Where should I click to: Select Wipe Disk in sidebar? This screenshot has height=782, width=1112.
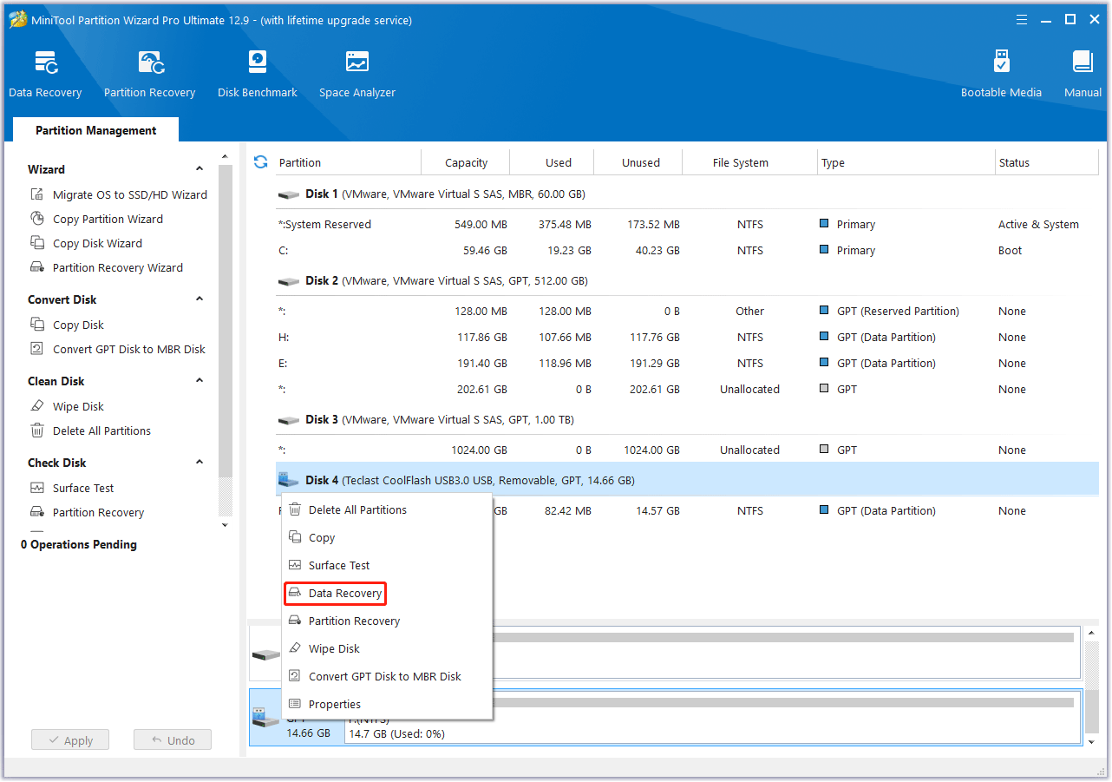68,406
